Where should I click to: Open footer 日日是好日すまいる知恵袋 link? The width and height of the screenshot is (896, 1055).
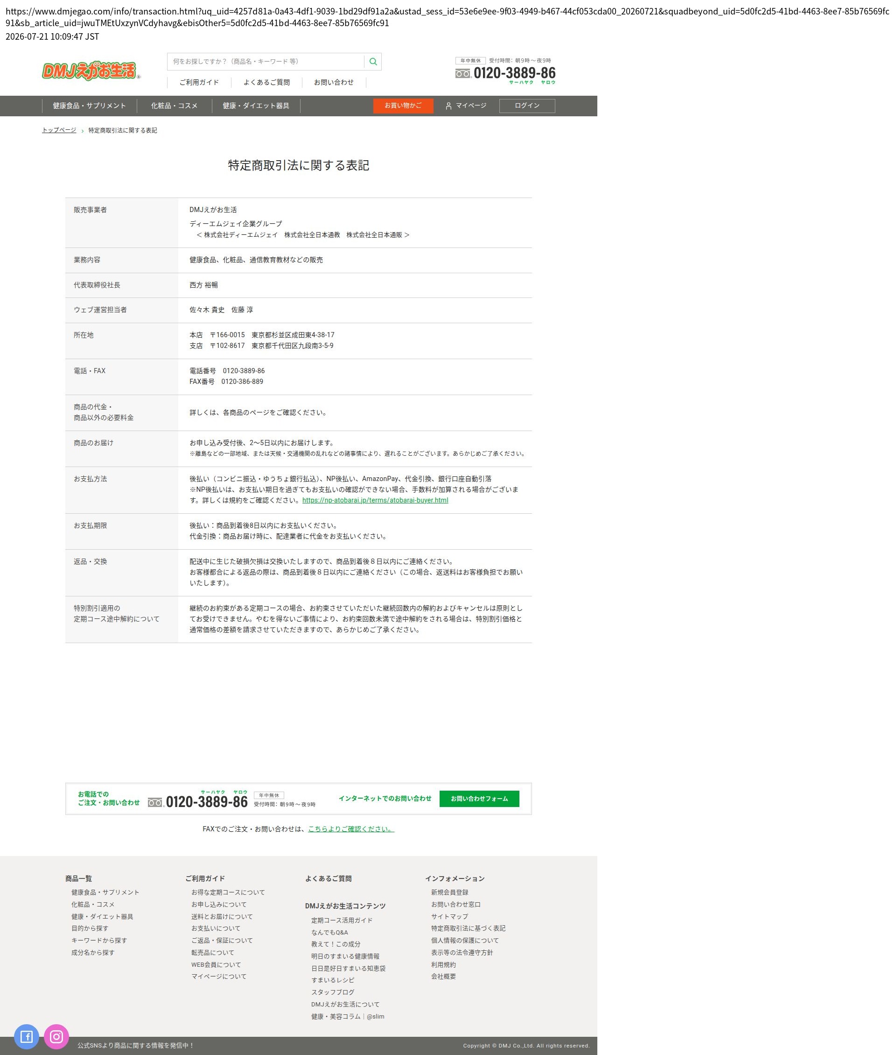[x=349, y=969]
